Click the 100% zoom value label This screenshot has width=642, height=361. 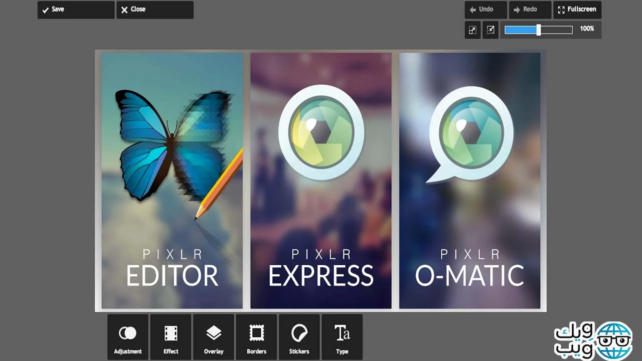[587, 29]
